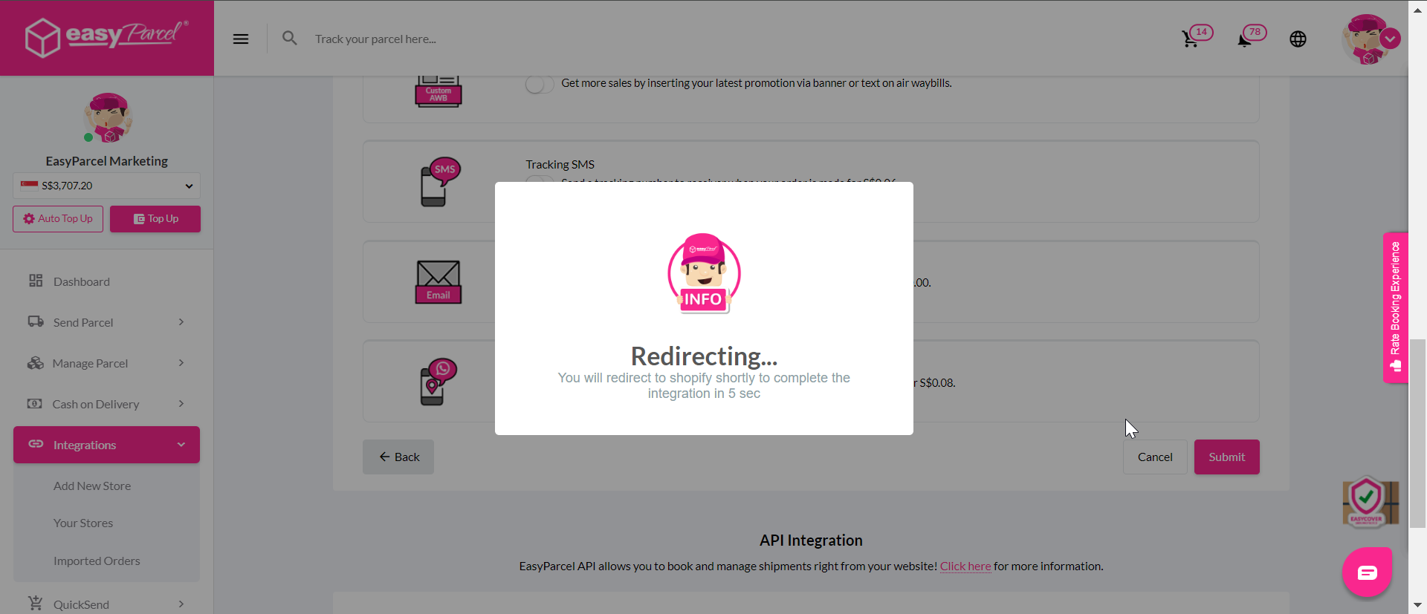
Task: Open the notifications bell
Action: pos(1245,39)
